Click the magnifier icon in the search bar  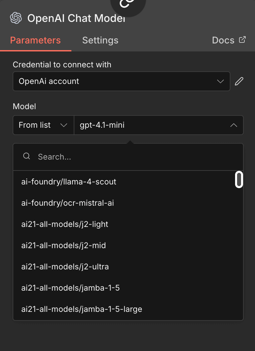coord(27,156)
